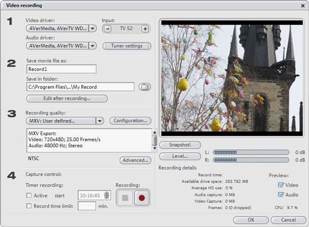This screenshot has width=309, height=227.
Task: Click the Tuner settings button
Action: tap(127, 46)
